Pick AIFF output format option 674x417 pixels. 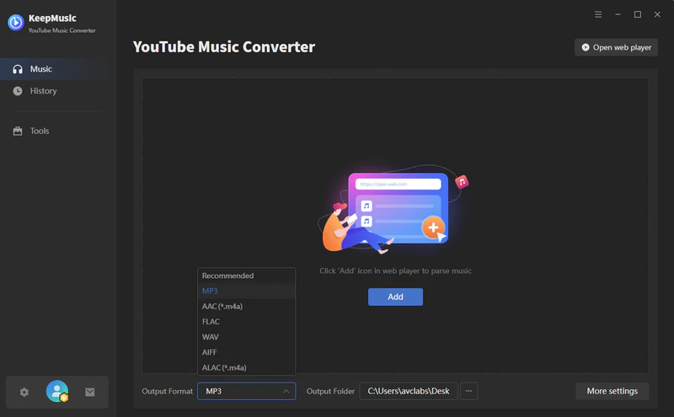211,352
